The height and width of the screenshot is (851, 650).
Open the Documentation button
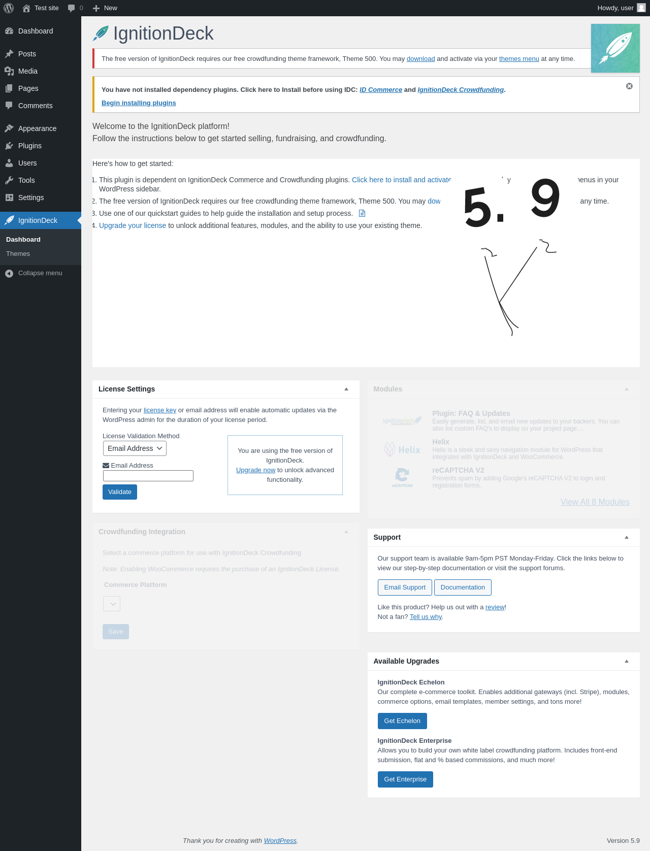coord(463,587)
